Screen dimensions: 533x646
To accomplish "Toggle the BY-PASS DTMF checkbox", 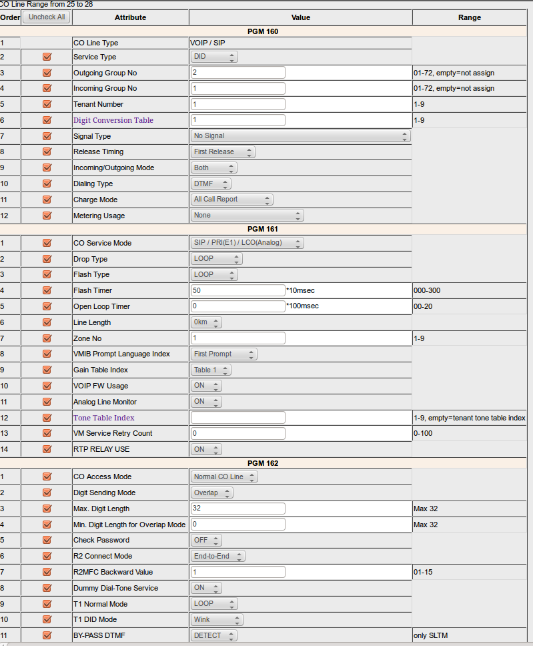I will click(x=47, y=635).
